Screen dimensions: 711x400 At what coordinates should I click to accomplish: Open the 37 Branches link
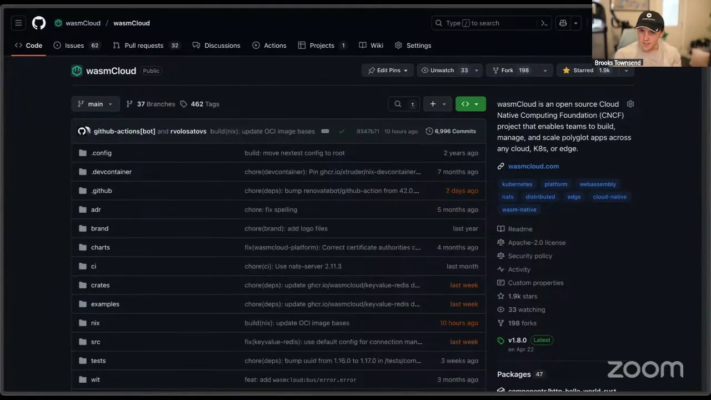(151, 104)
